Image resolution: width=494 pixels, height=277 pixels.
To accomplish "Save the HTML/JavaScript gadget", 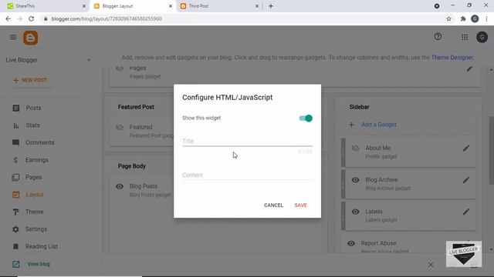I will [300, 205].
